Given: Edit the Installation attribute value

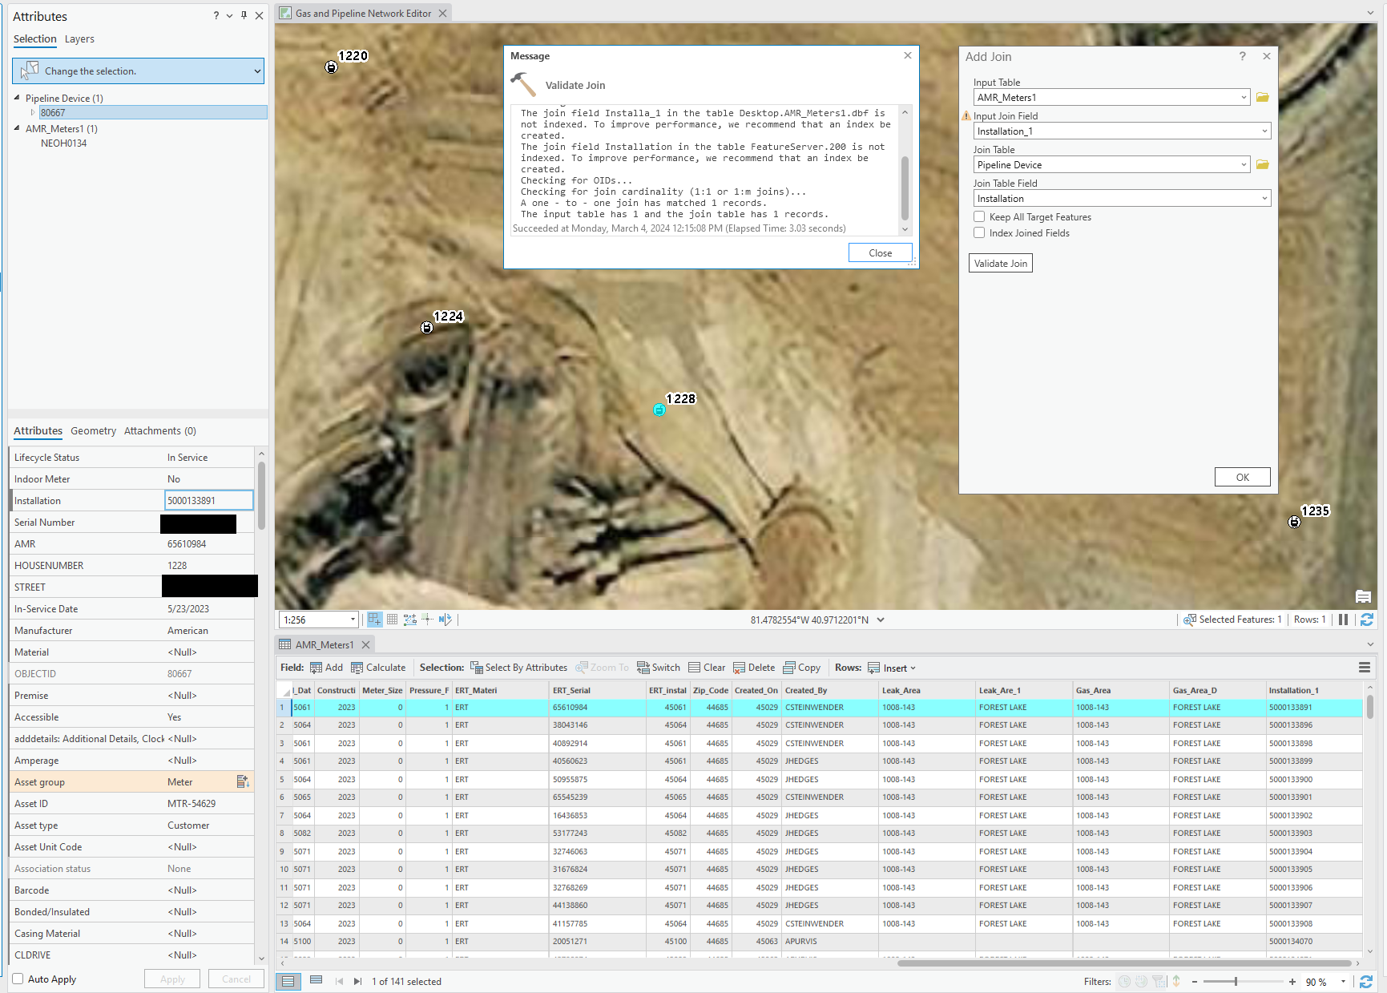Looking at the screenshot, I should pos(208,500).
